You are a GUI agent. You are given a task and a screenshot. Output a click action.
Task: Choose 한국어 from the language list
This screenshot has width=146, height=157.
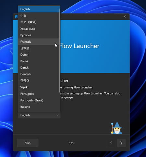[x=39, y=81]
